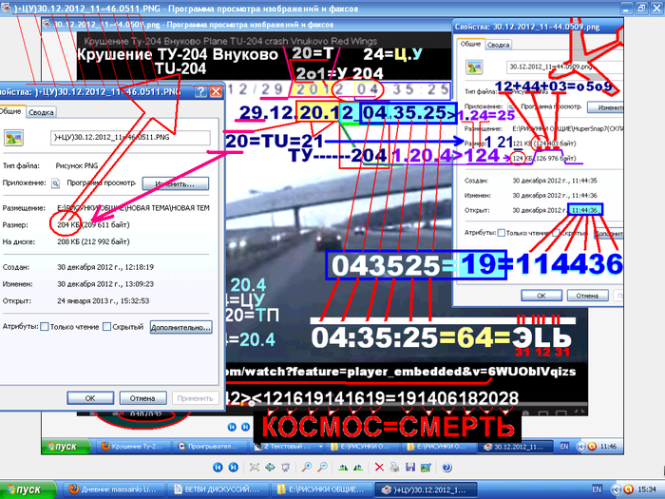Go to previous image in viewer toolbar
This screenshot has height=499, width=665.
click(218, 468)
